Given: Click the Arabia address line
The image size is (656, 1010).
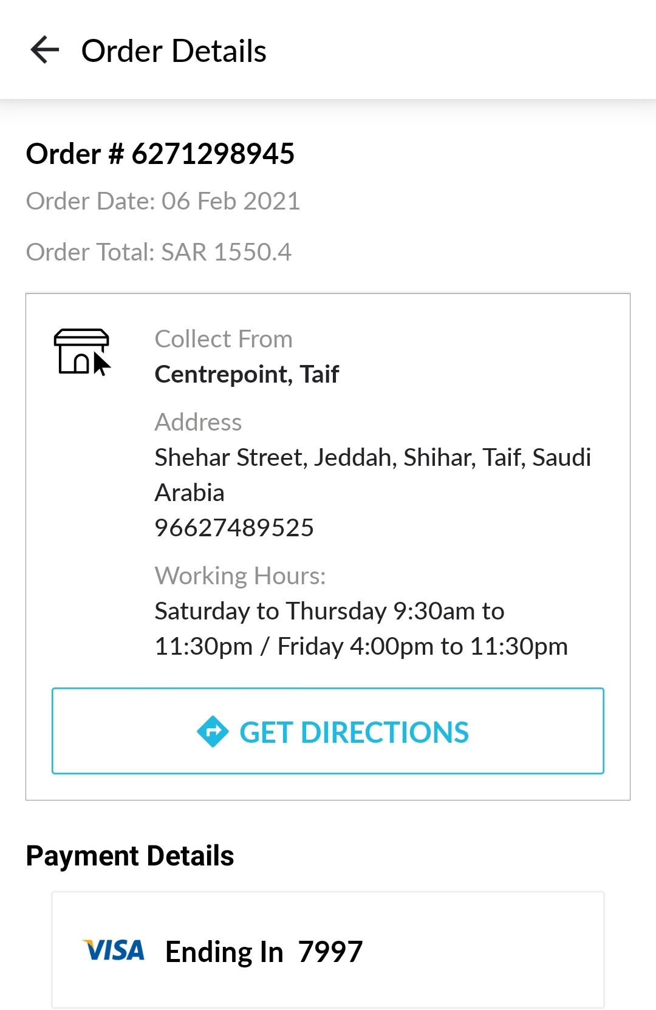Looking at the screenshot, I should (x=190, y=493).
